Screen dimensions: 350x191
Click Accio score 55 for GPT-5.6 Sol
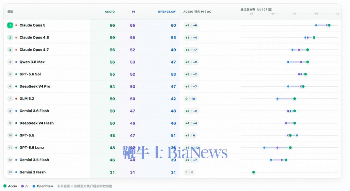pos(112,74)
